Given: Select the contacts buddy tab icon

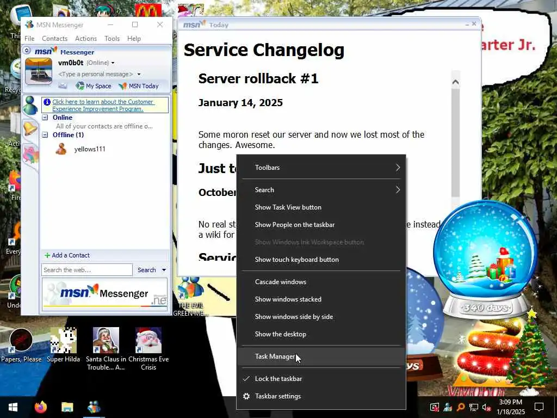Looking at the screenshot, I should [x=30, y=105].
